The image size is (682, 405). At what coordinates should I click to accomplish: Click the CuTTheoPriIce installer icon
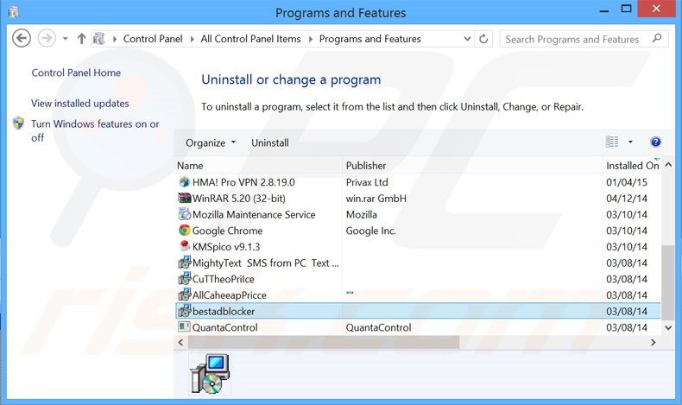tap(185, 278)
